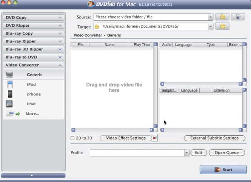
Task: Click the More profiles list icon
Action: pos(10,114)
